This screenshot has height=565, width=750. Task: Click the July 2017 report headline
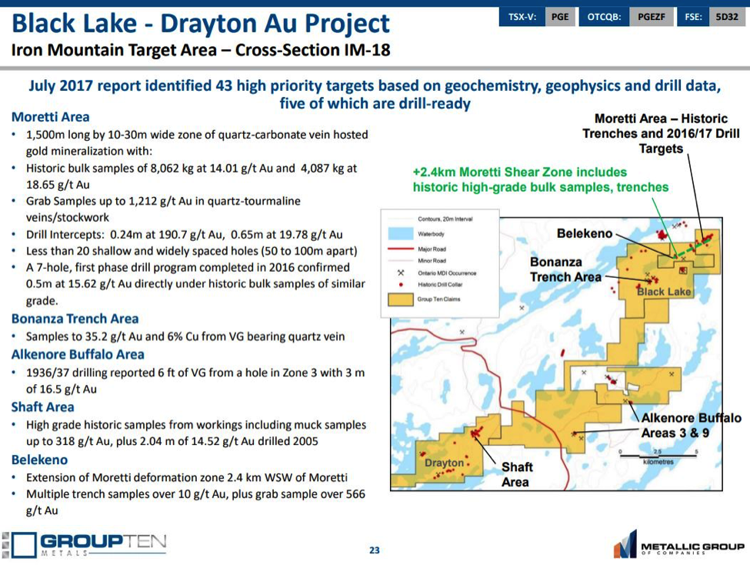[375, 95]
